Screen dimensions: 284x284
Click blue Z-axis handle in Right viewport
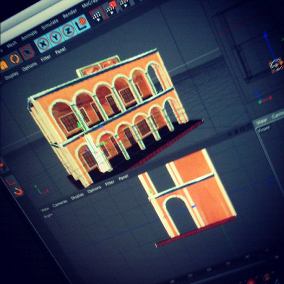[x=194, y=206]
